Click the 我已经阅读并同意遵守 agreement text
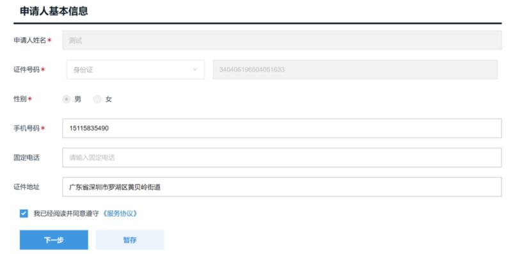 66,214
